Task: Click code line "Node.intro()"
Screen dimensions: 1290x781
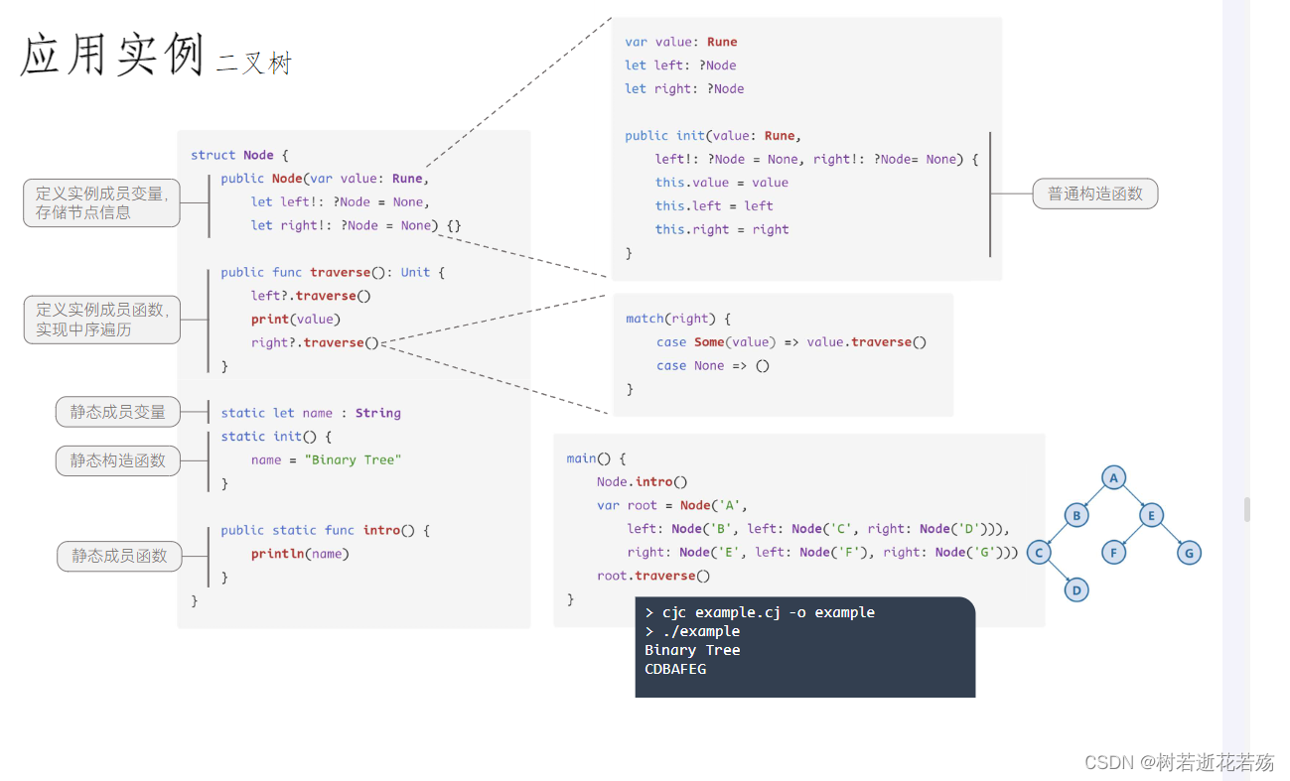Action: coord(643,482)
